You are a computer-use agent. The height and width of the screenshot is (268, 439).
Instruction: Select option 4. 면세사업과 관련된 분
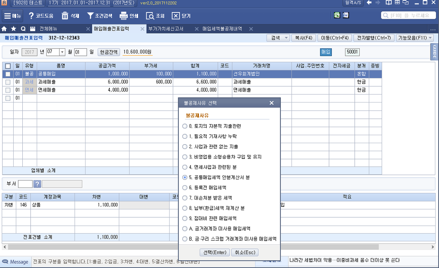185,167
